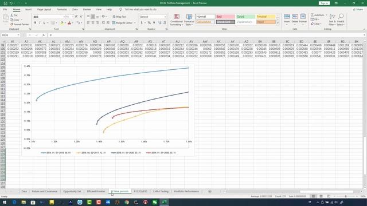Switch to the Page Layout tab
This screenshot has width=367, height=206.
click(44, 10)
